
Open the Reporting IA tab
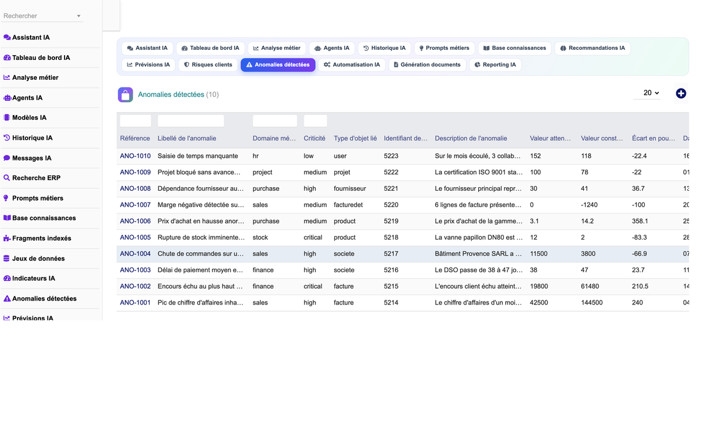[x=495, y=65]
